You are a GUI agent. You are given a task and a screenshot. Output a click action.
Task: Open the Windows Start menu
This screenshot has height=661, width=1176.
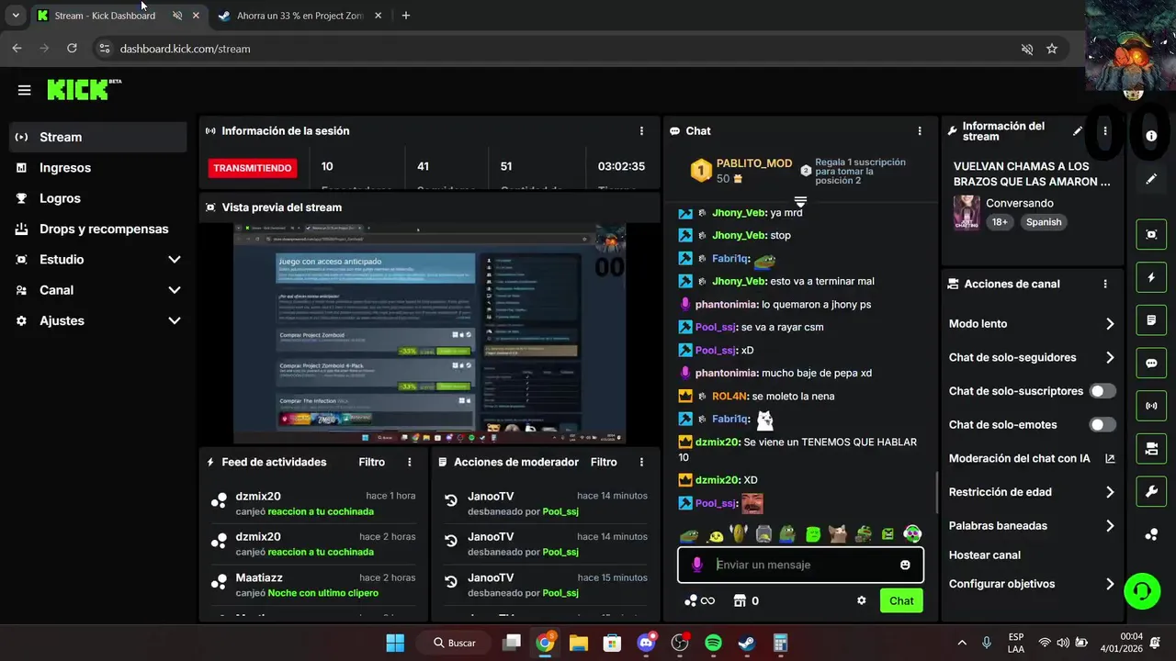(x=395, y=643)
